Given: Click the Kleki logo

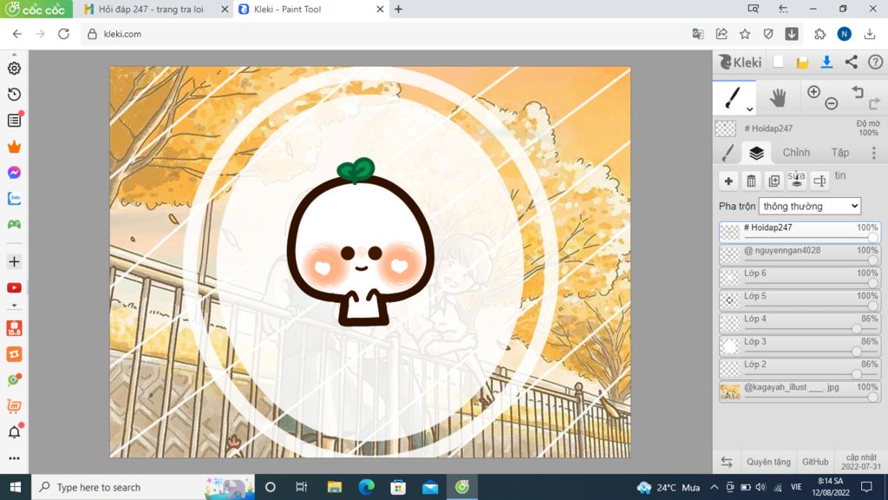Looking at the screenshot, I should [x=741, y=62].
